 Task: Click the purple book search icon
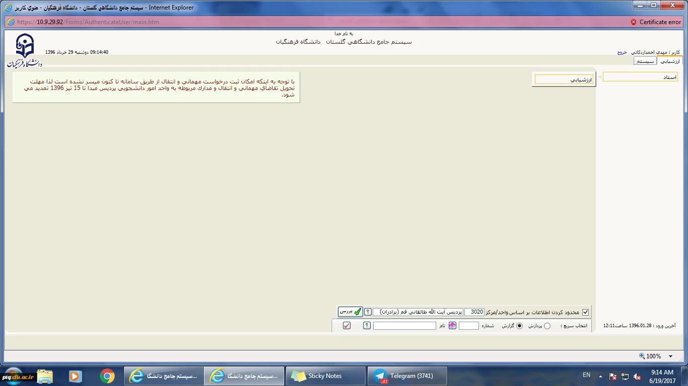pos(452,326)
